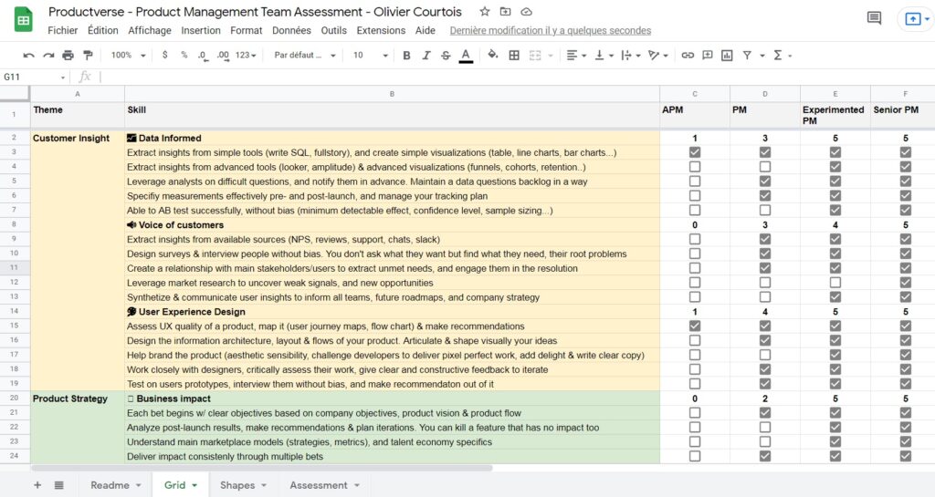Screen dimensions: 935x497
Task: Open the functions sigma menu
Action: (778, 56)
